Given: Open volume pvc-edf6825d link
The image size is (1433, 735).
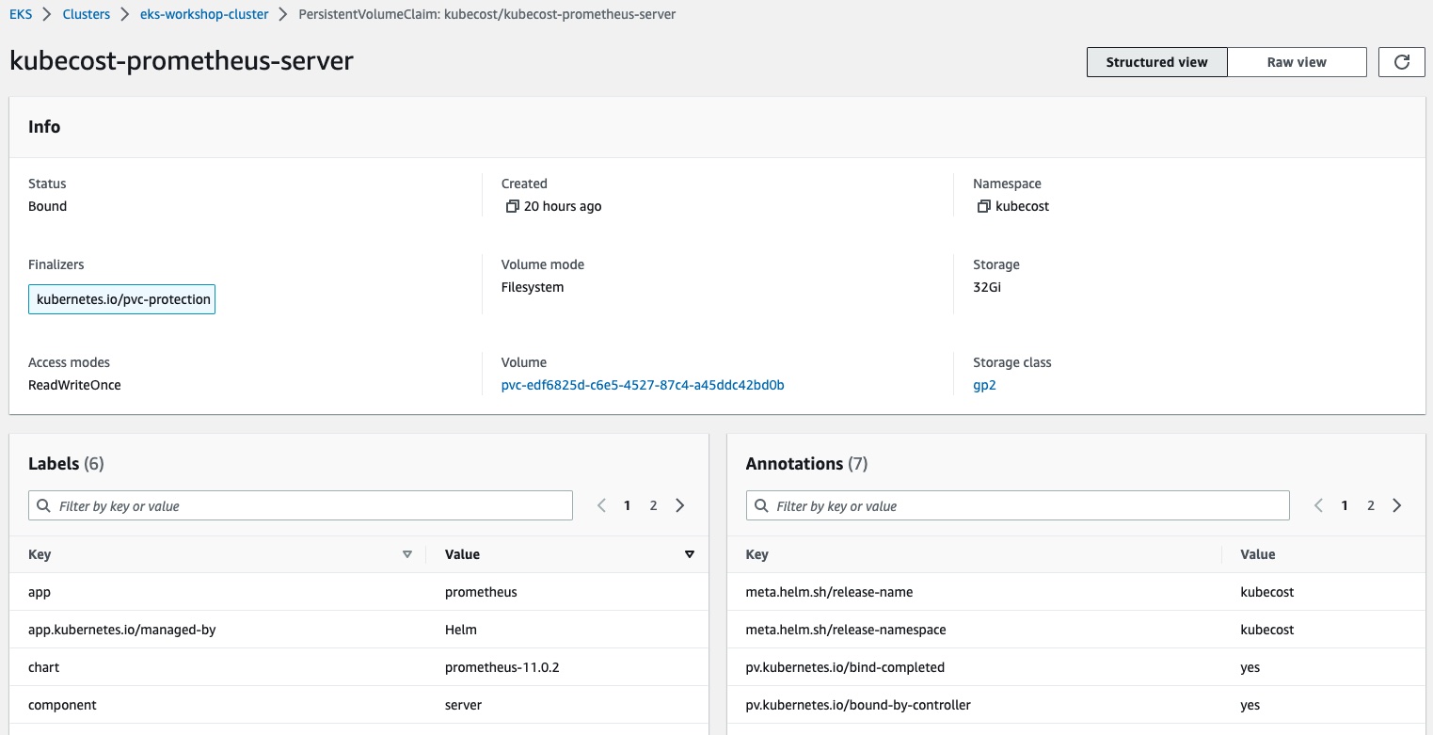Looking at the screenshot, I should pyautogui.click(x=643, y=385).
